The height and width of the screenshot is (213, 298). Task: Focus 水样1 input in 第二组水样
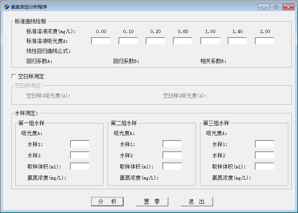[x=172, y=144]
